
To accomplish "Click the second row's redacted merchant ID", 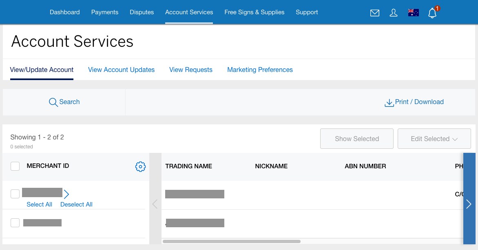I will (x=42, y=223).
